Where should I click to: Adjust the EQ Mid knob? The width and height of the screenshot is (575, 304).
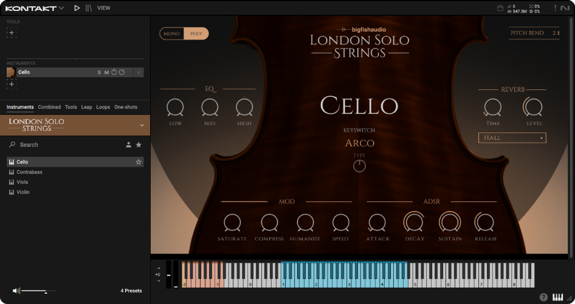210,108
